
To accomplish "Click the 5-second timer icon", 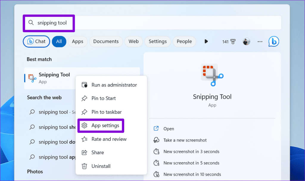I will point(157,163).
